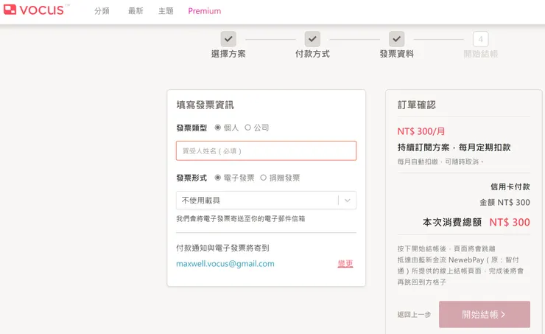Click step 4 開始結帳 indicator
545x334 pixels.
coord(481,39)
